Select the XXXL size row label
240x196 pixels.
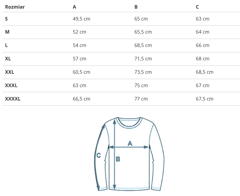click(11, 85)
